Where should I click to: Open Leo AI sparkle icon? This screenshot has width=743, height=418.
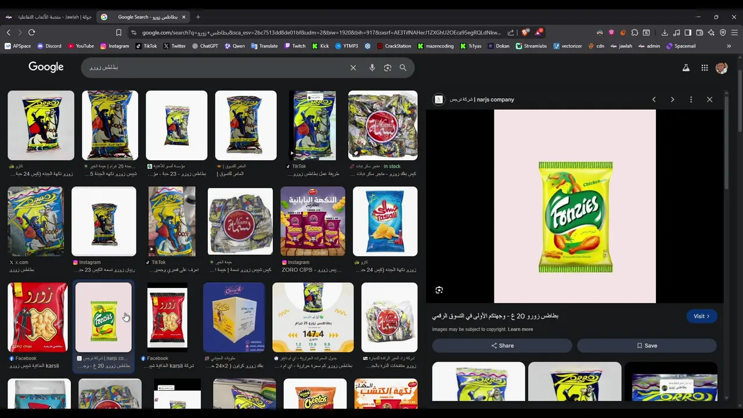[711, 33]
